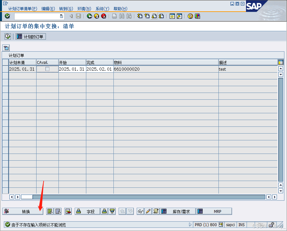Click material cell 6610000020
Image resolution: width=287 pixels, height=231 pixels.
[166, 69]
